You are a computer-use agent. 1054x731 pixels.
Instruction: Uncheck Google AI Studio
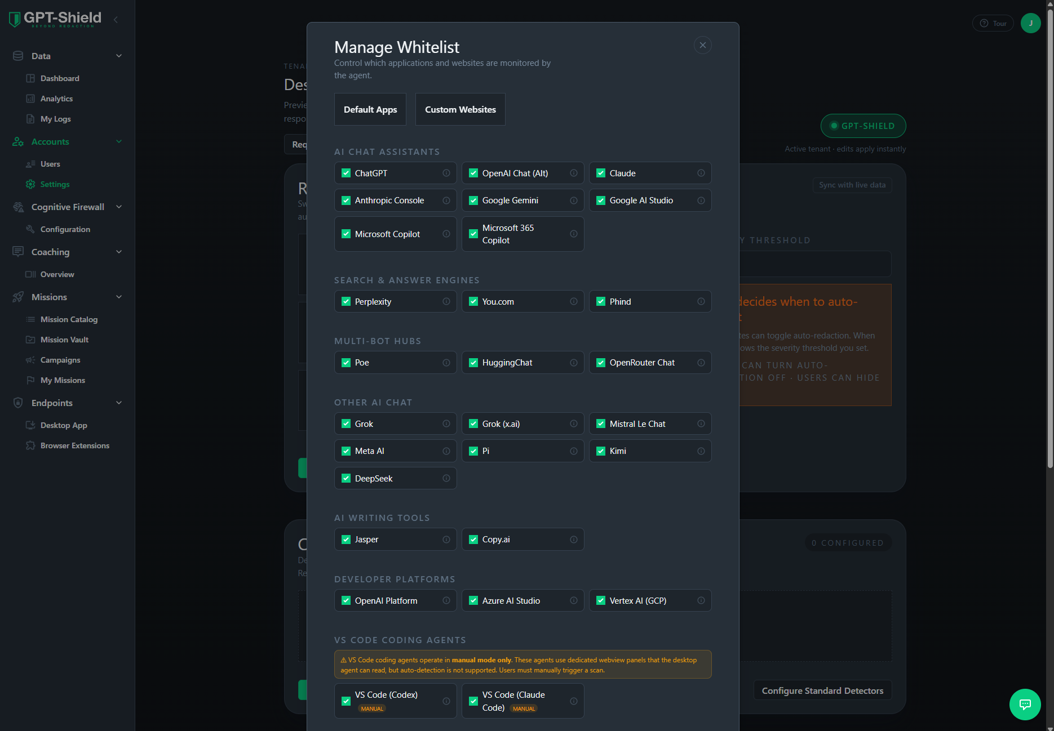601,200
